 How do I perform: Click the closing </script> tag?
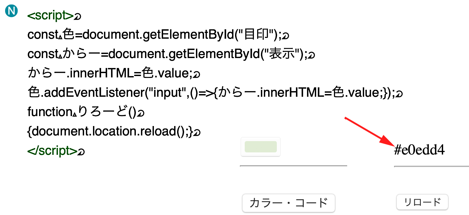pyautogui.click(x=52, y=151)
